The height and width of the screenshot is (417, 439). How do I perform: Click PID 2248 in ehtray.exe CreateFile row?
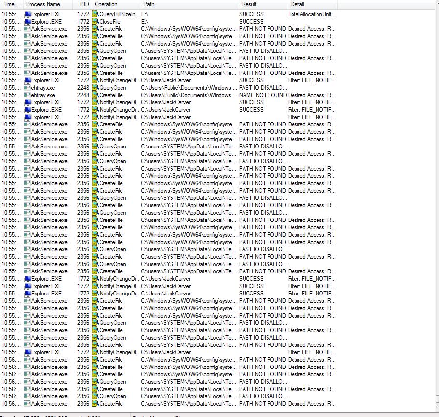point(83,95)
